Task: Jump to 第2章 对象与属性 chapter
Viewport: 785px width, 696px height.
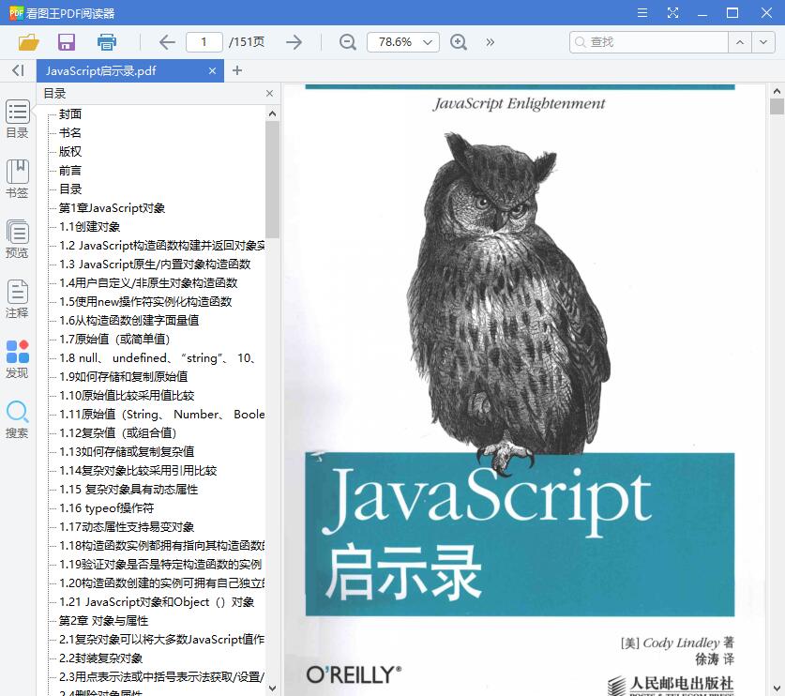Action: coord(103,621)
